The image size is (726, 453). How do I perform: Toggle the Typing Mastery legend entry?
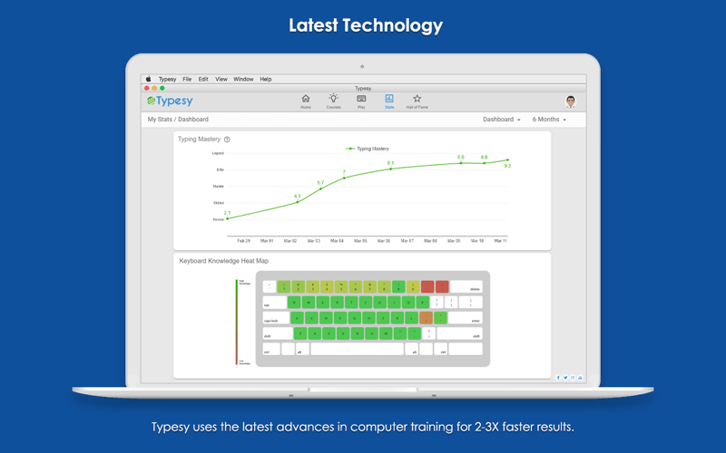(368, 149)
